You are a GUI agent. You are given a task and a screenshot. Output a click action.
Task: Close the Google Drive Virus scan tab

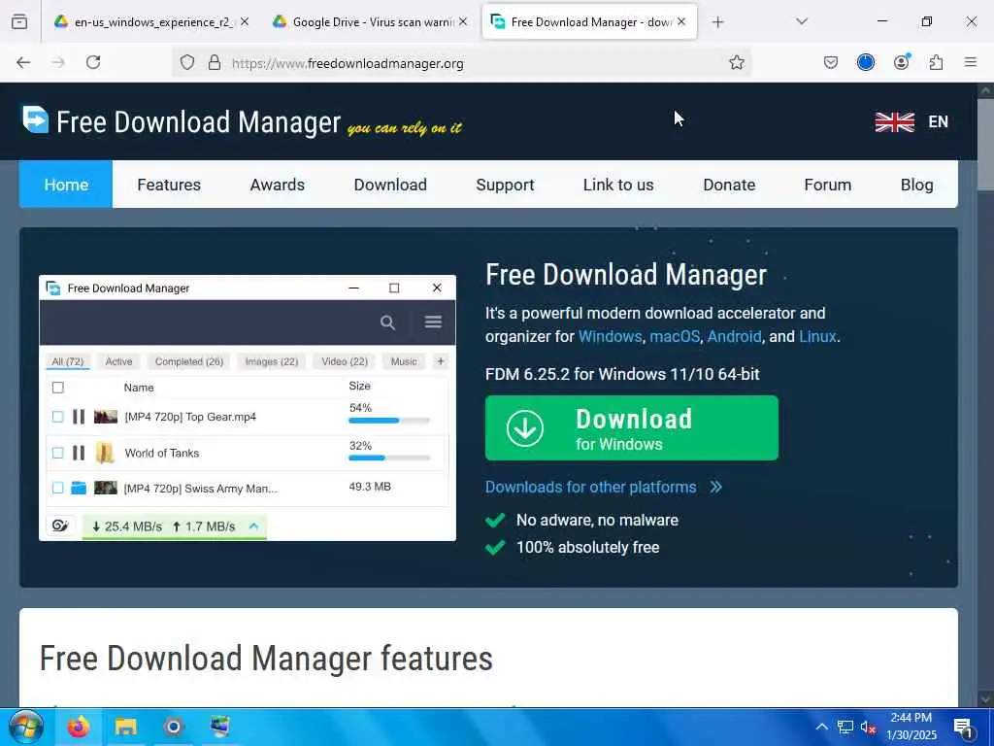(x=463, y=21)
